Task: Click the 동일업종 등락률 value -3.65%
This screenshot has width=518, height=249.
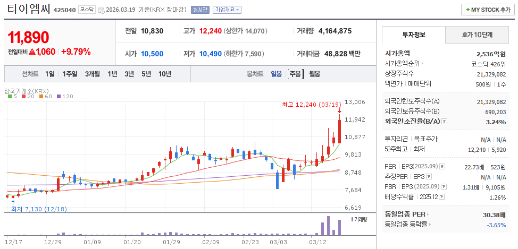Action: coord(496,225)
